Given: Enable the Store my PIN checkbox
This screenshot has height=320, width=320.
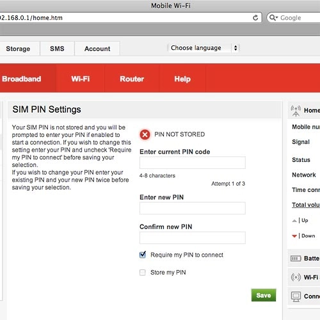Looking at the screenshot, I should pyautogui.click(x=143, y=273).
